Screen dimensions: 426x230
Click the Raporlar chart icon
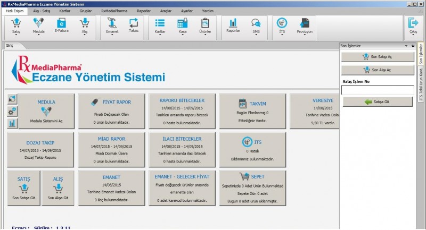pyautogui.click(x=233, y=23)
